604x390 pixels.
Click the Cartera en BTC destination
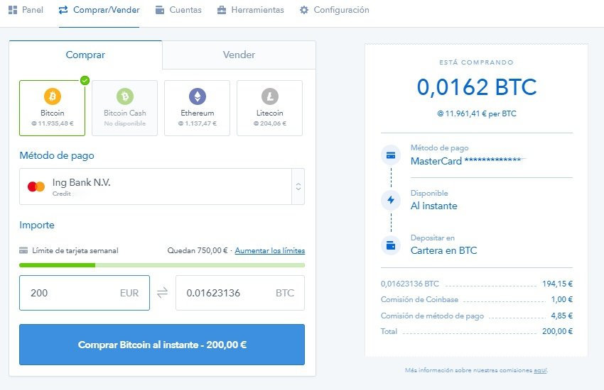coord(443,250)
